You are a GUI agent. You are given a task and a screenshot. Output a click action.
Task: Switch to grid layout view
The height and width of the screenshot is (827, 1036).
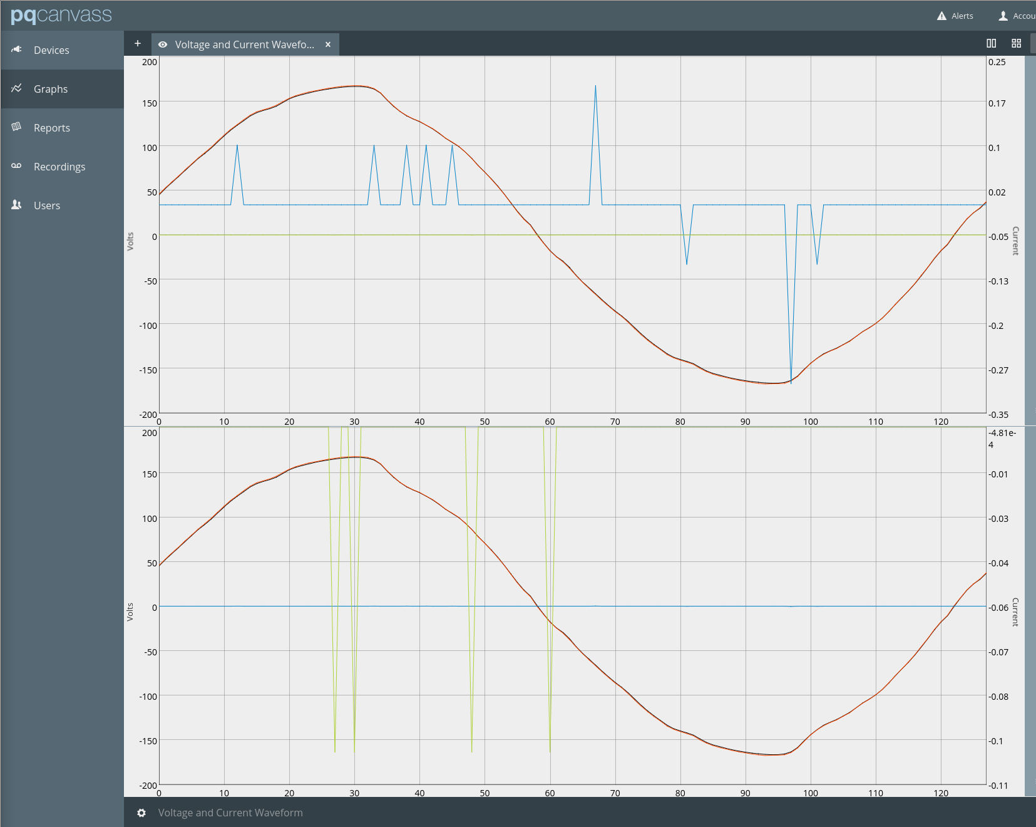pos(1017,43)
